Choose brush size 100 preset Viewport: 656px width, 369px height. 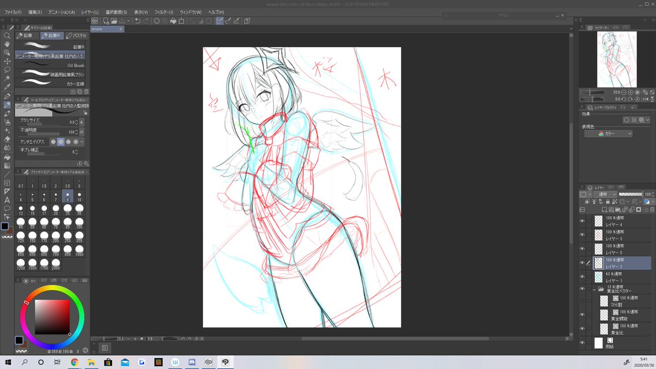click(79, 224)
